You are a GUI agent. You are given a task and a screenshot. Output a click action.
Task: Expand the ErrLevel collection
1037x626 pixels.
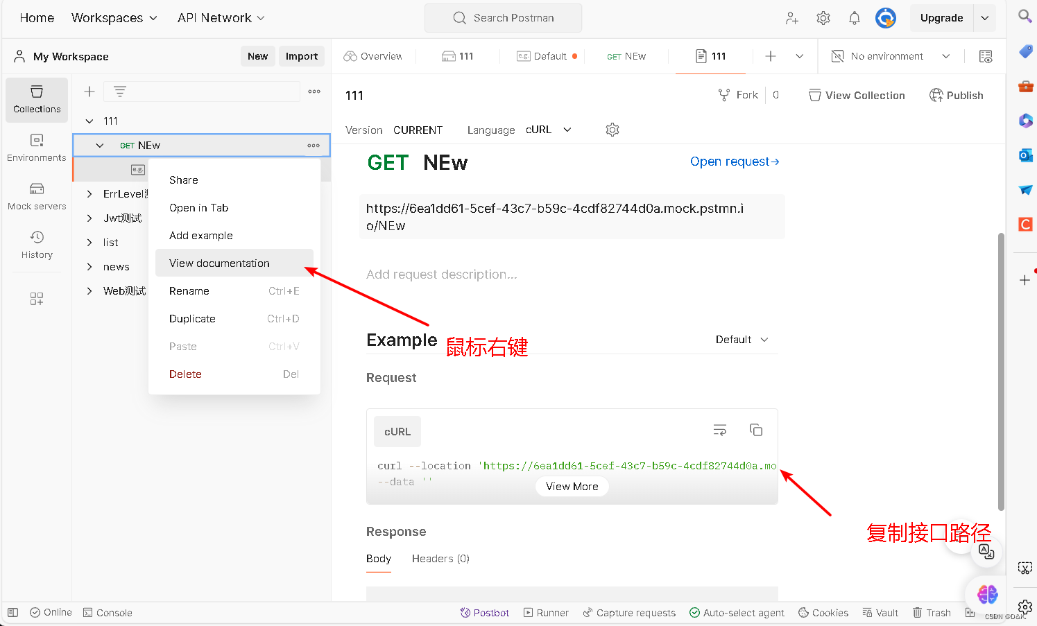coord(89,194)
